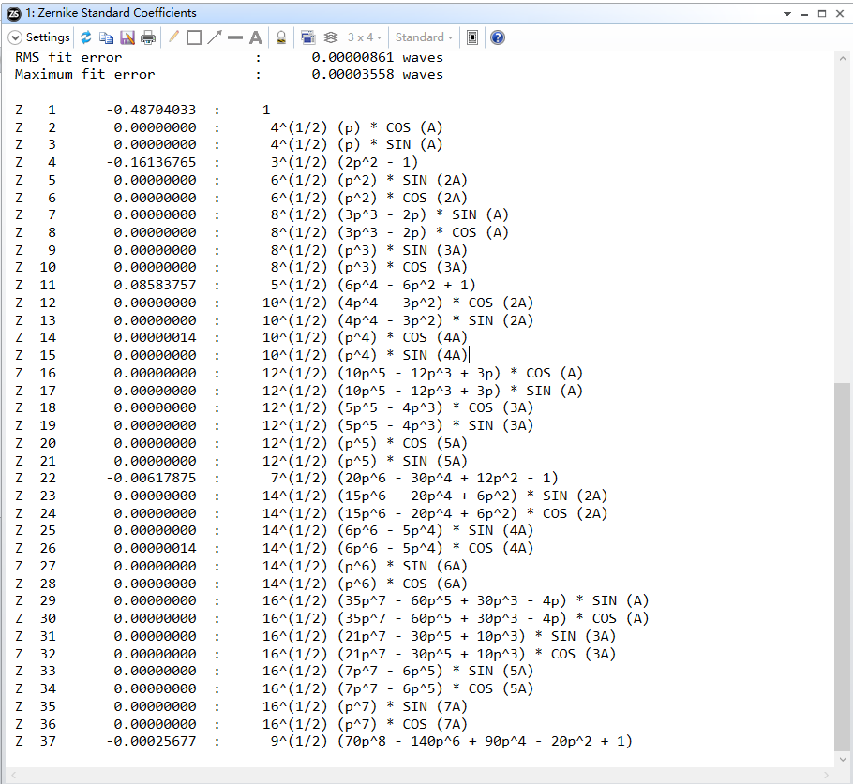Click window title '1: Zernike Standard Coefficients'
The image size is (853, 784).
(111, 13)
